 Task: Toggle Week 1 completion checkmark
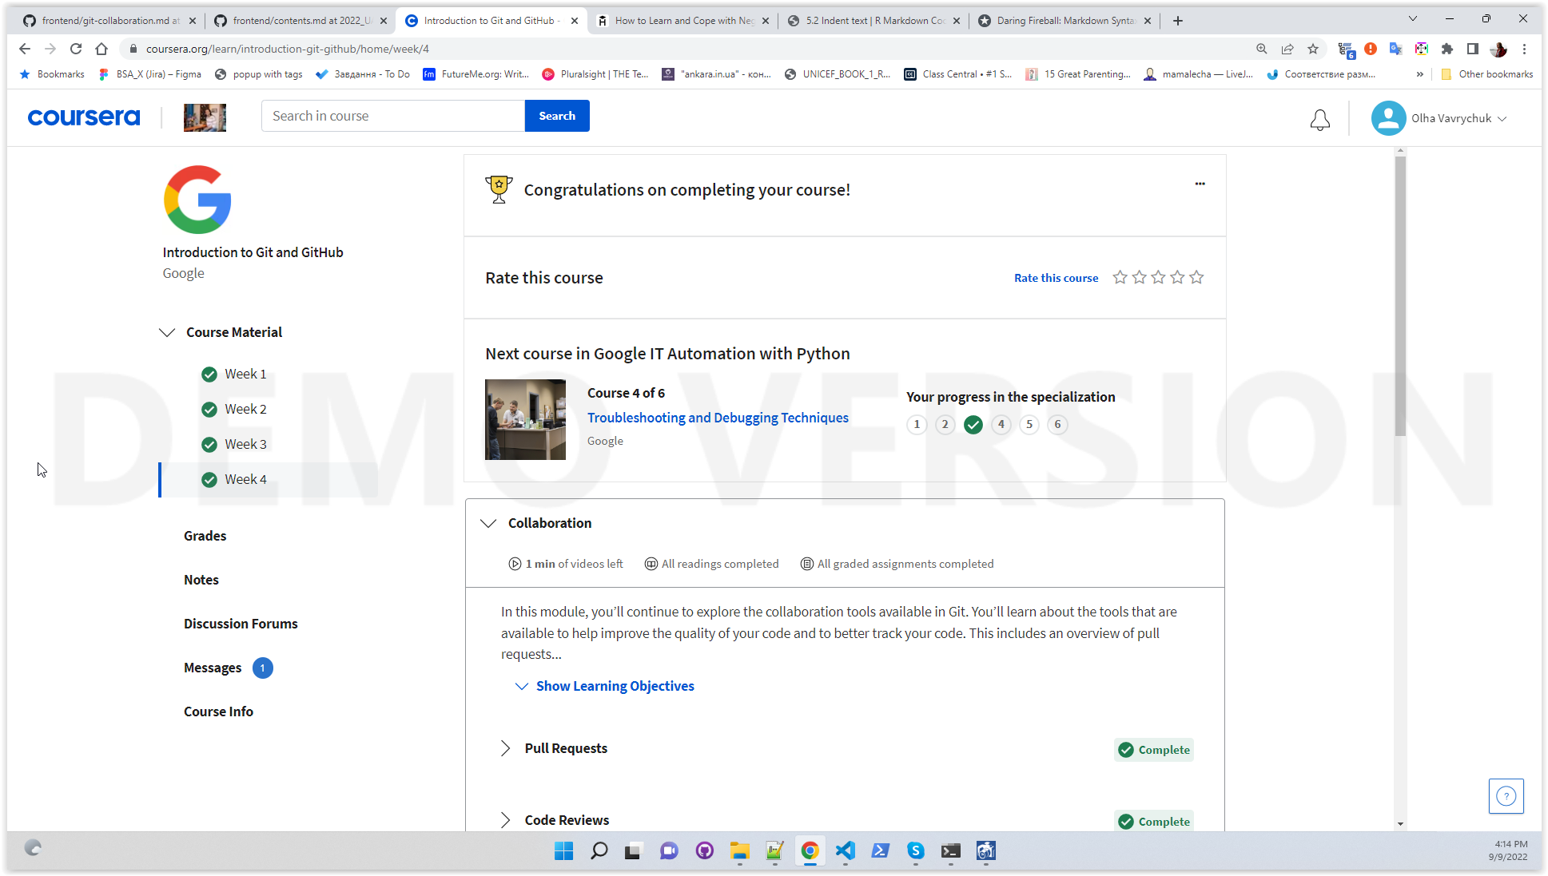[x=209, y=374]
